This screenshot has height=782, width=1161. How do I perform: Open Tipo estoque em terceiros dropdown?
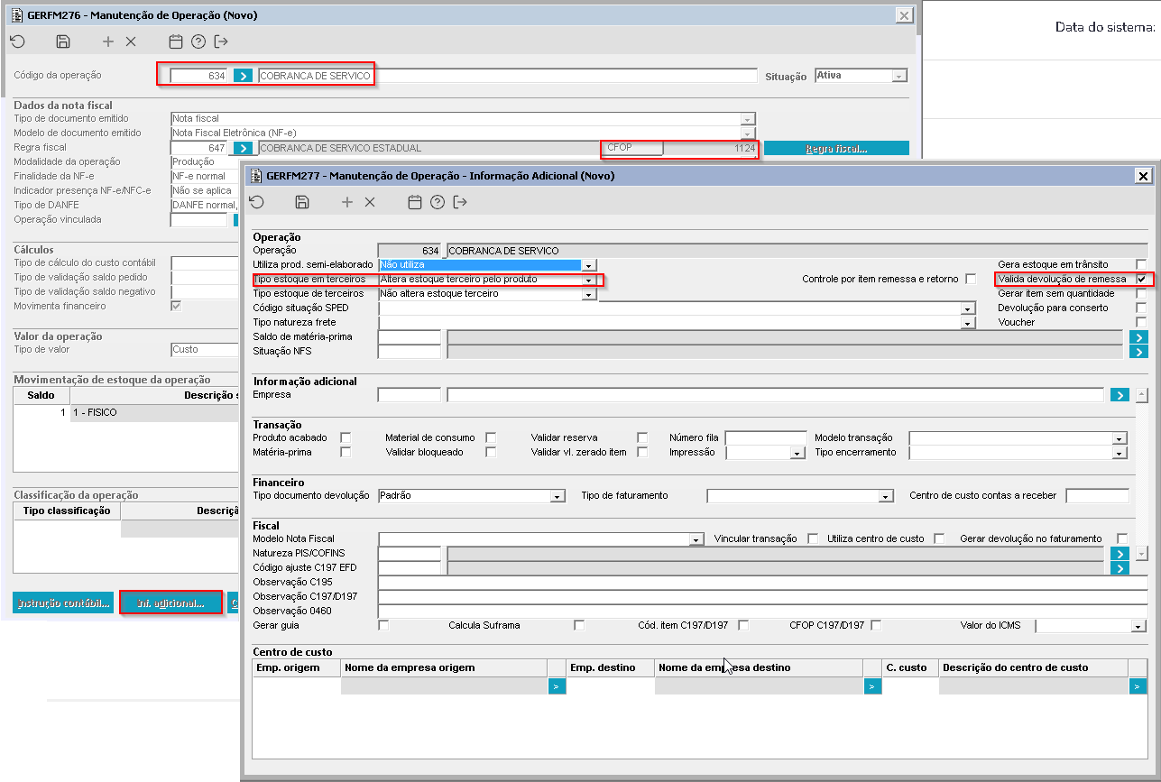coord(589,280)
